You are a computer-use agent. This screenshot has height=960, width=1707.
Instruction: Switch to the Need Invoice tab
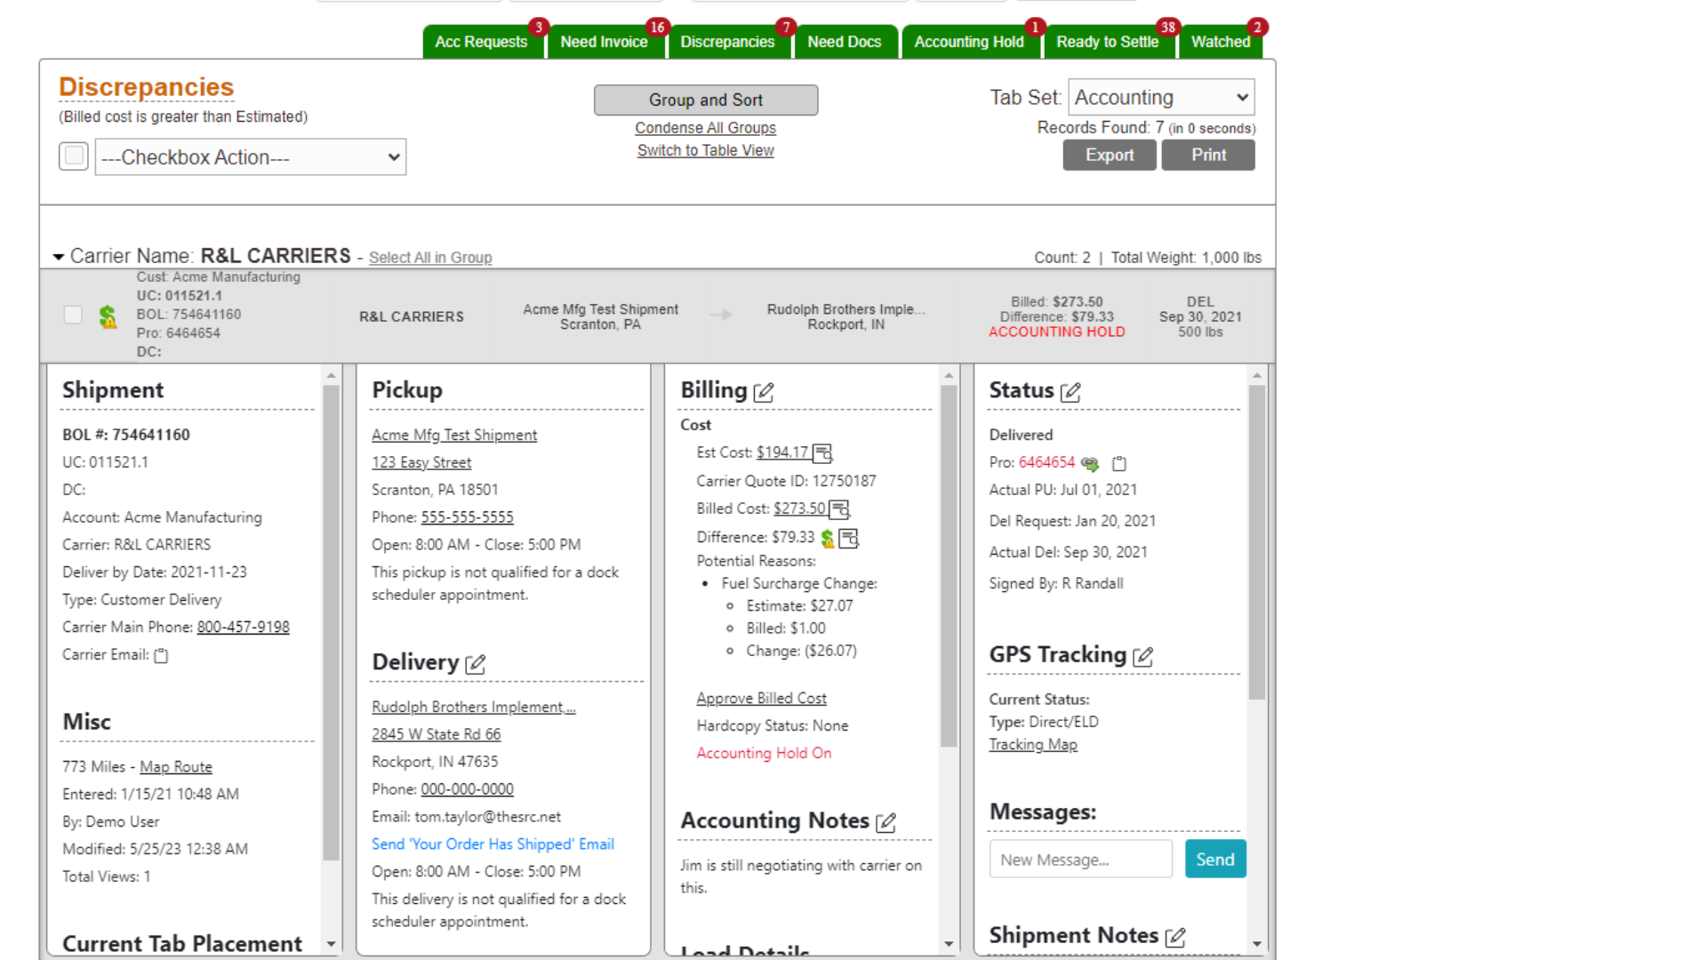pos(605,41)
